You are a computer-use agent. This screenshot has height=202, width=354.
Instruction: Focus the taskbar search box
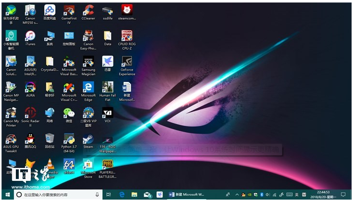coord(58,195)
